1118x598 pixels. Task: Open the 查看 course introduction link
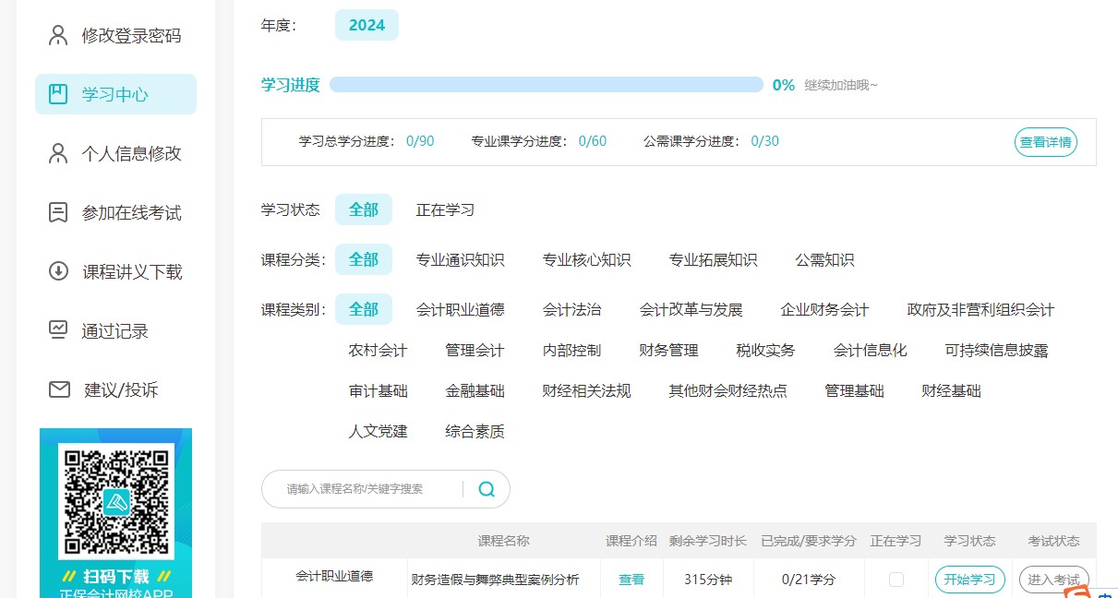631,579
